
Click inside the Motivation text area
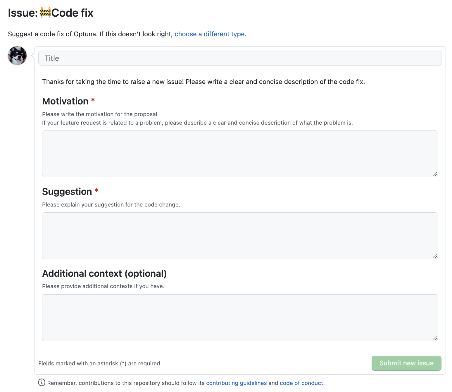click(x=240, y=154)
